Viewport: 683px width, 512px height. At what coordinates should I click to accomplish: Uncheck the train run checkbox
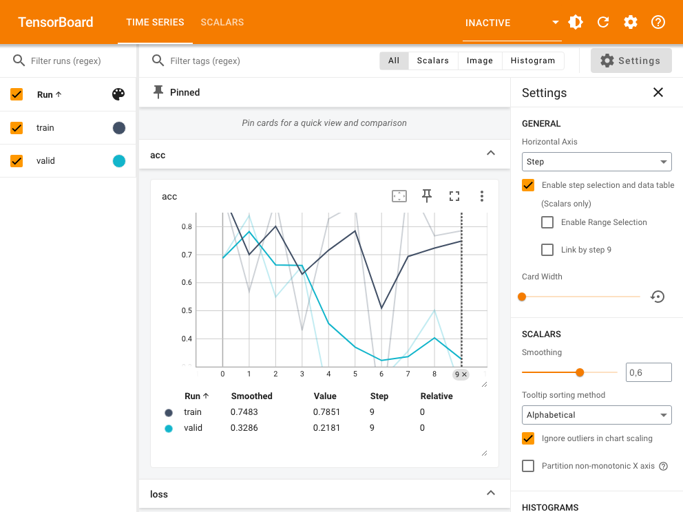(17, 128)
